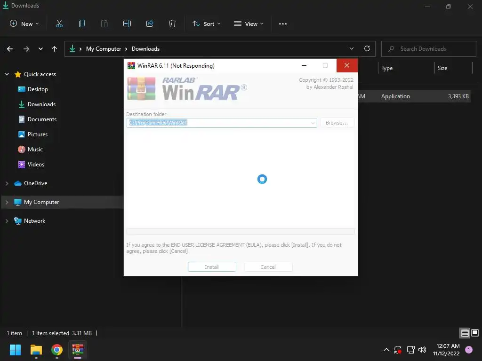Screen dimensions: 482x361
Task: Open the New item dropdown
Action: [24, 24]
